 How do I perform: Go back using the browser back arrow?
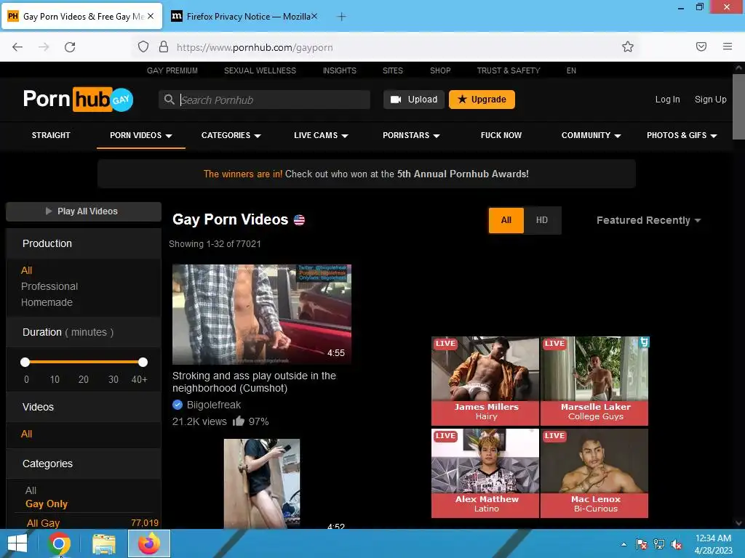[x=17, y=47]
